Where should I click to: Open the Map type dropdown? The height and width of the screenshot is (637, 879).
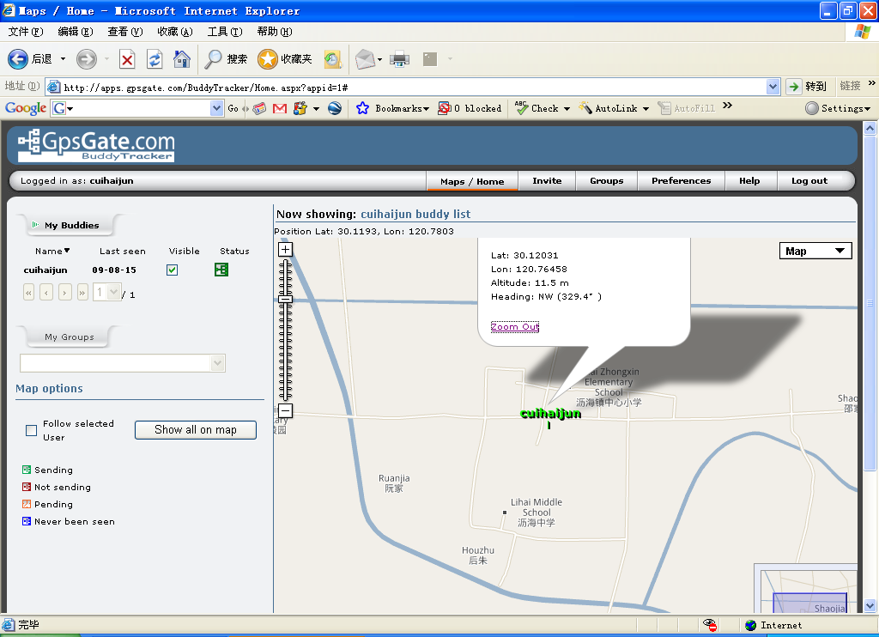(815, 251)
